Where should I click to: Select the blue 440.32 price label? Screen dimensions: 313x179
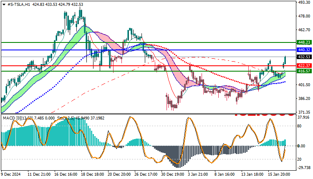pos(304,50)
